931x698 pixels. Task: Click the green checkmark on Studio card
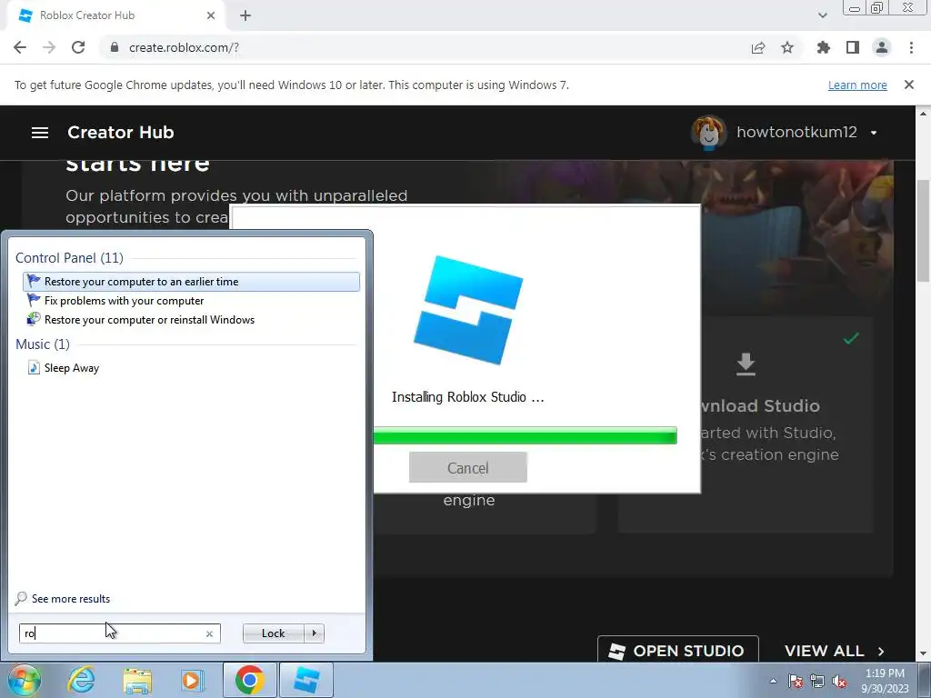tap(851, 338)
